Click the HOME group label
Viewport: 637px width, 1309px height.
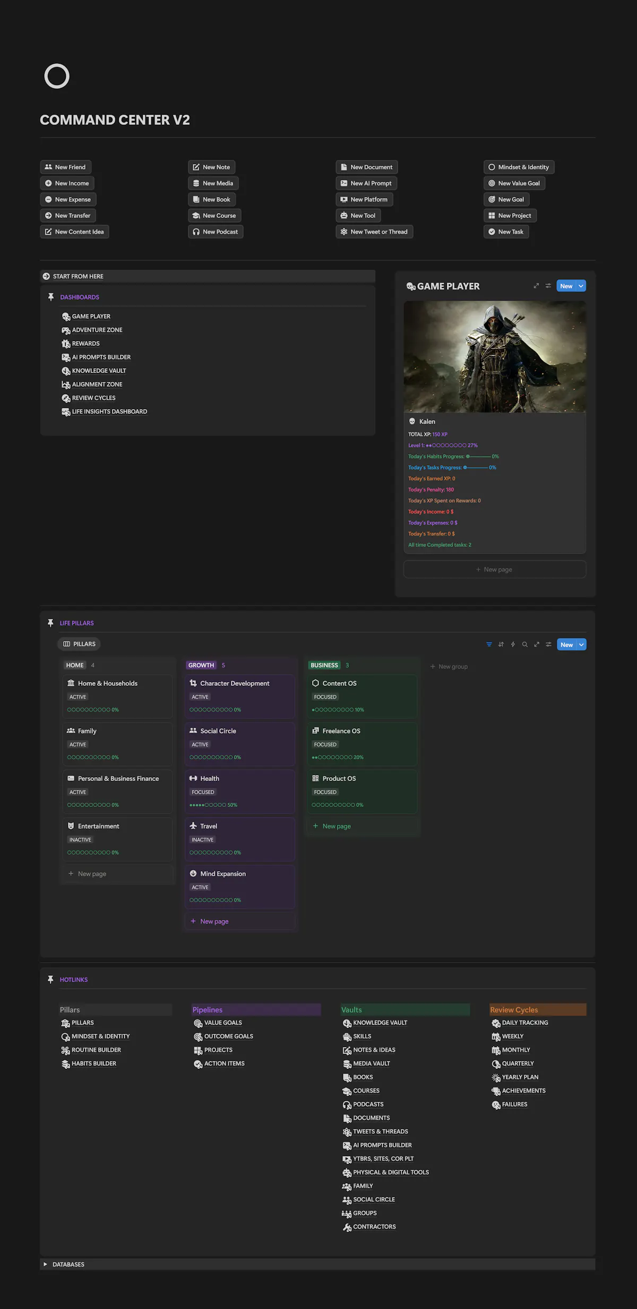(75, 665)
